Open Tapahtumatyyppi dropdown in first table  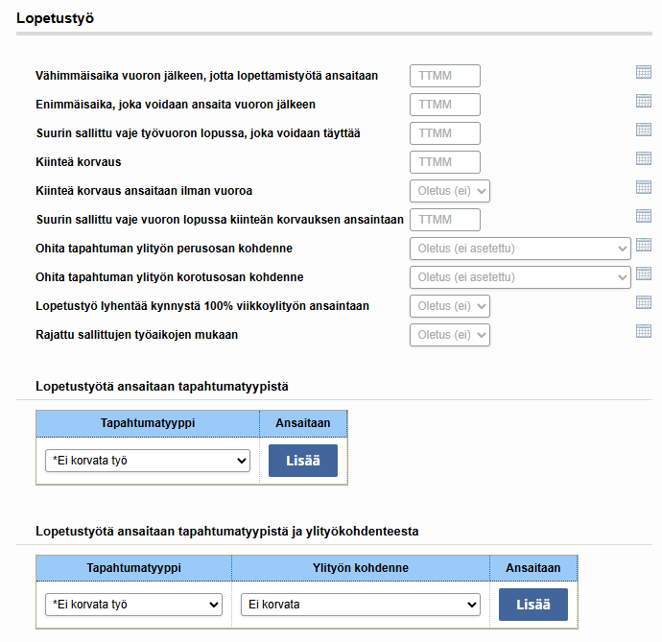(148, 461)
